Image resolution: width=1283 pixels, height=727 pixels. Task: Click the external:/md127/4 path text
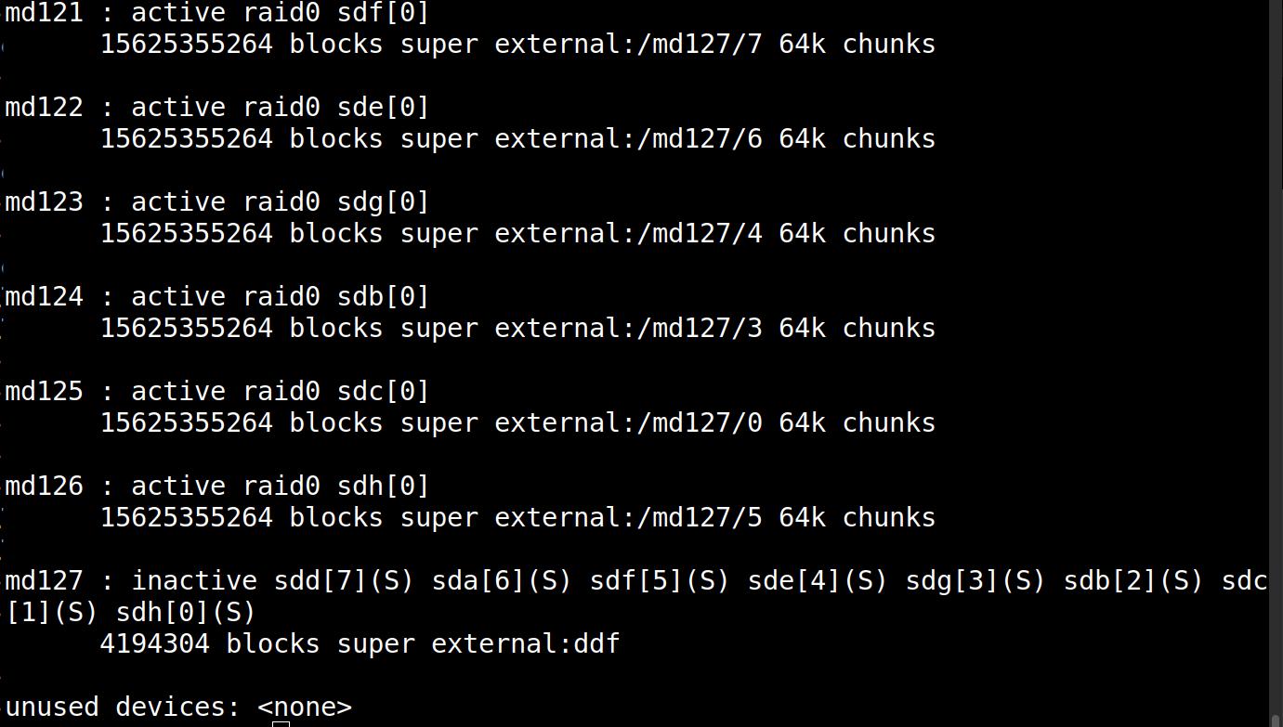point(628,234)
